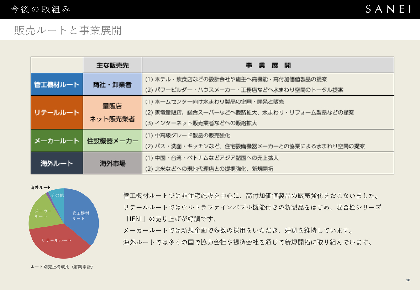This screenshot has height=290, width=420.
Task: Select the 商社・卸業者 cell
Action: pos(112,84)
